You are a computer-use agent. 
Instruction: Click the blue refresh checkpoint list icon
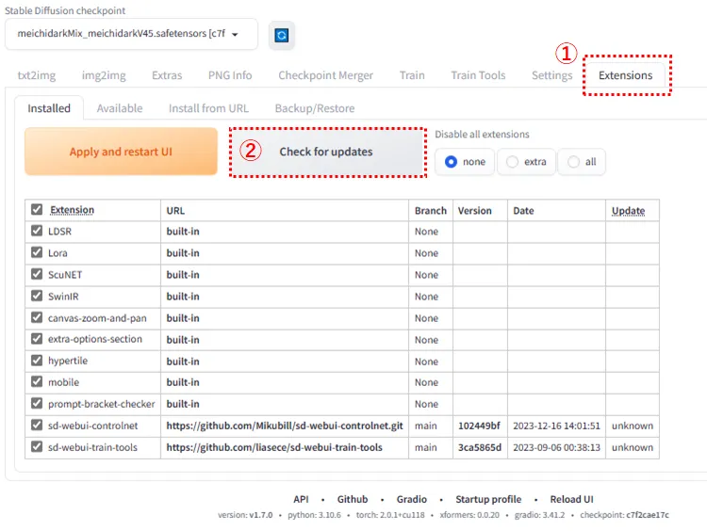click(x=281, y=35)
